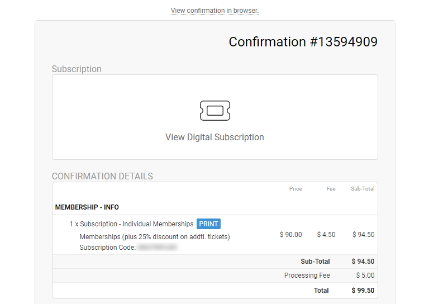Click the $ 4.50 fee amount
This screenshot has width=429, height=304.
pos(326,235)
